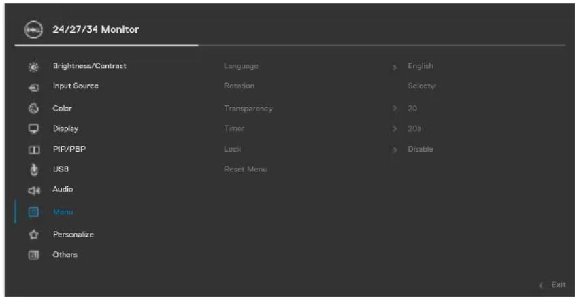Select the Timer option
This screenshot has height=297, width=575.
[x=234, y=129]
